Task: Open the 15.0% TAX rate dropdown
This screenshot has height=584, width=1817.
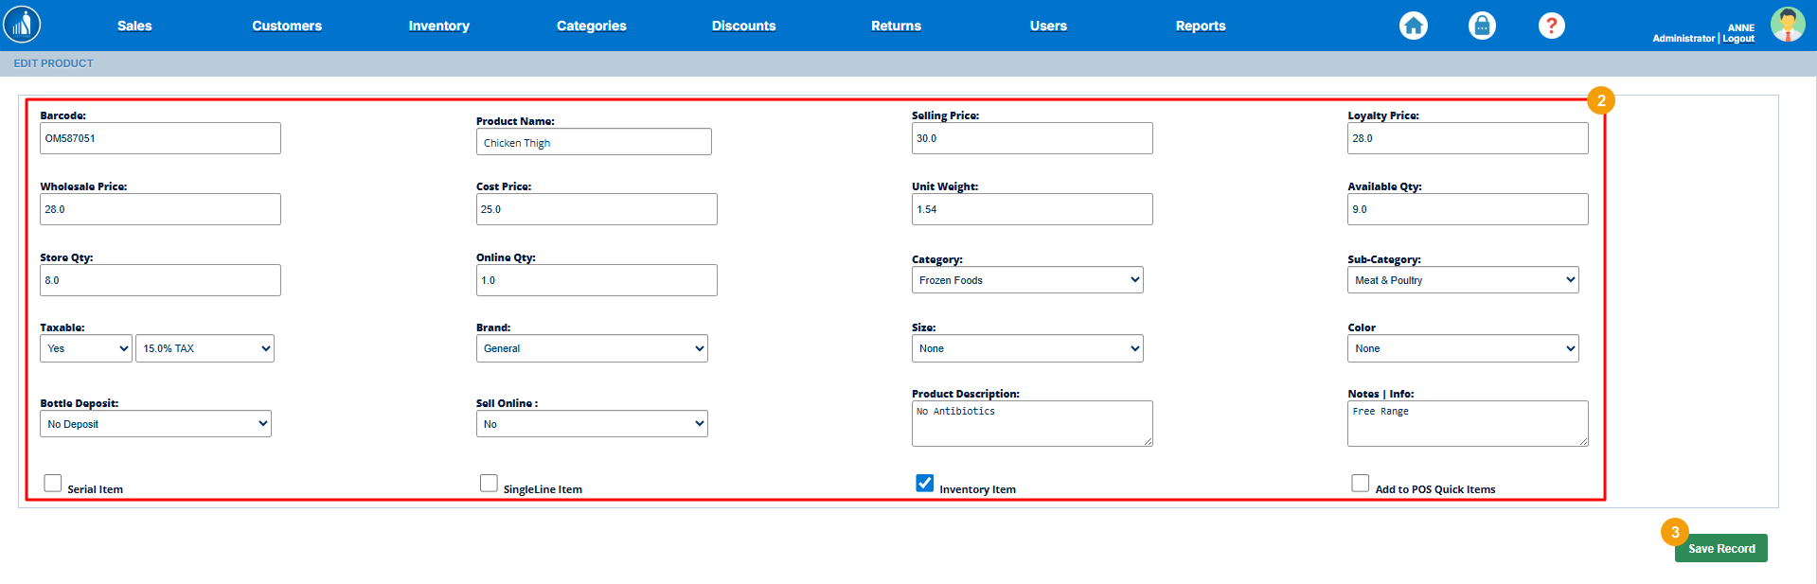Action: click(x=205, y=348)
